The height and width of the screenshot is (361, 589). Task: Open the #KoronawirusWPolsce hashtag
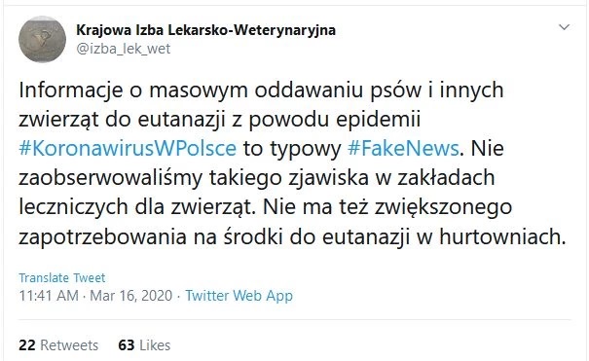[x=128, y=148]
